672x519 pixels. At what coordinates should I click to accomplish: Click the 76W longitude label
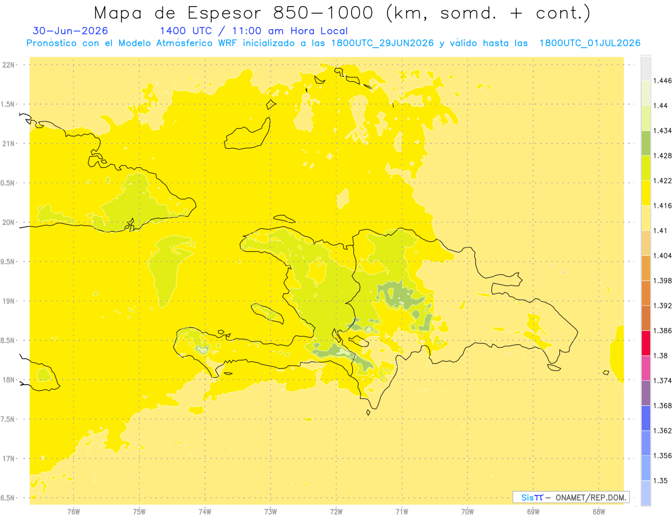(73, 511)
